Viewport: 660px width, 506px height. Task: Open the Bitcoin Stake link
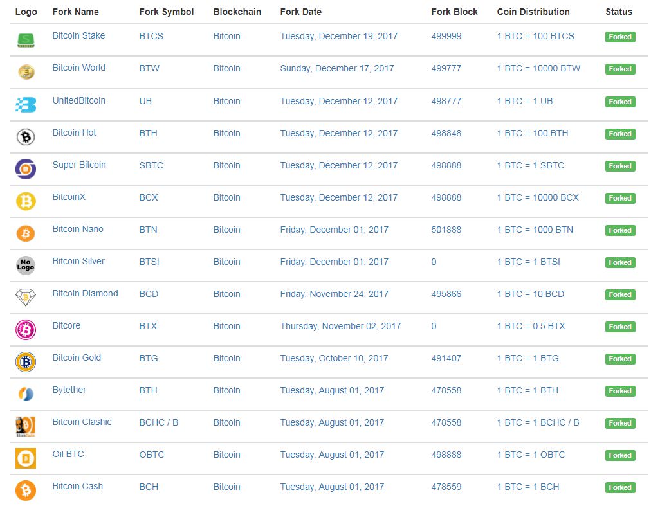tap(78, 36)
